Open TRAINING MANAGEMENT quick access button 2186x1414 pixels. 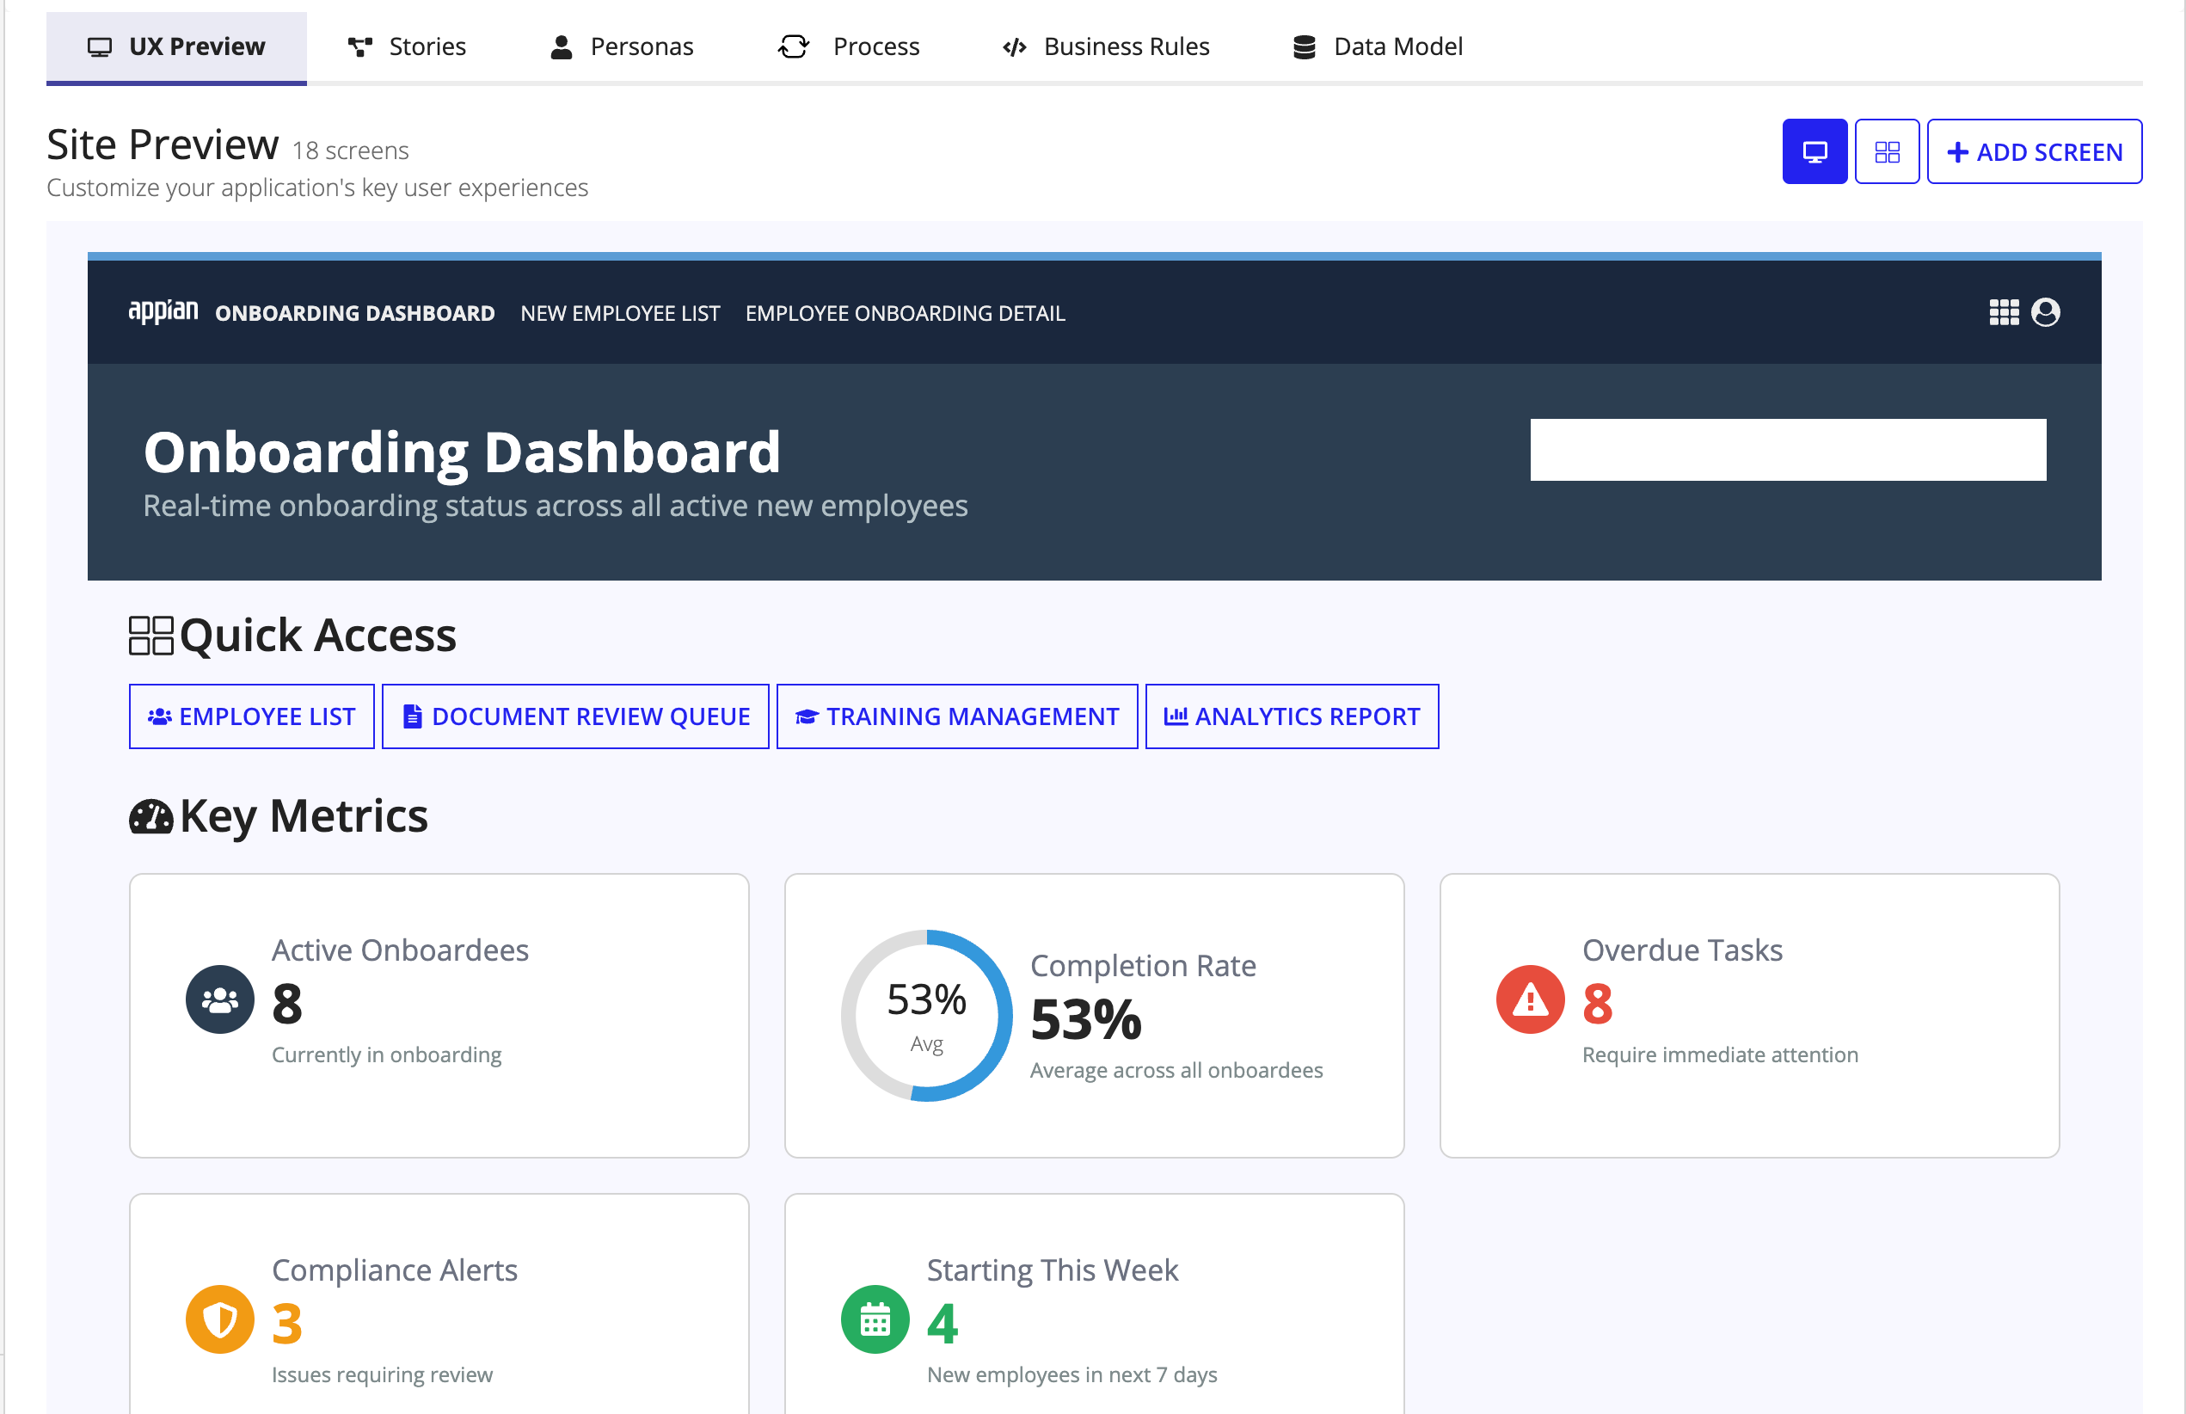coord(956,716)
